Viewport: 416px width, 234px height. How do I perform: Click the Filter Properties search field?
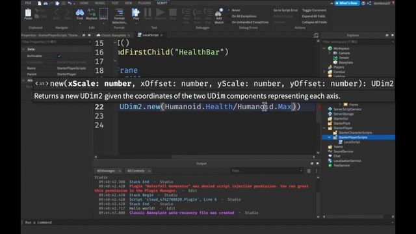click(56, 42)
